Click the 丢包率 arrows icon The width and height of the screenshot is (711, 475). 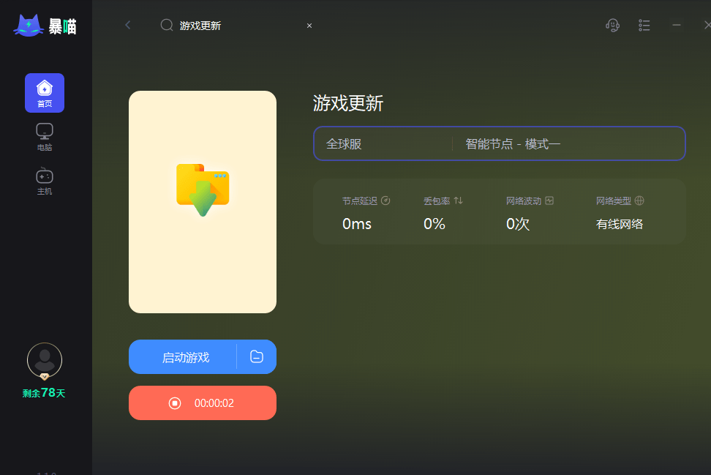tap(459, 201)
